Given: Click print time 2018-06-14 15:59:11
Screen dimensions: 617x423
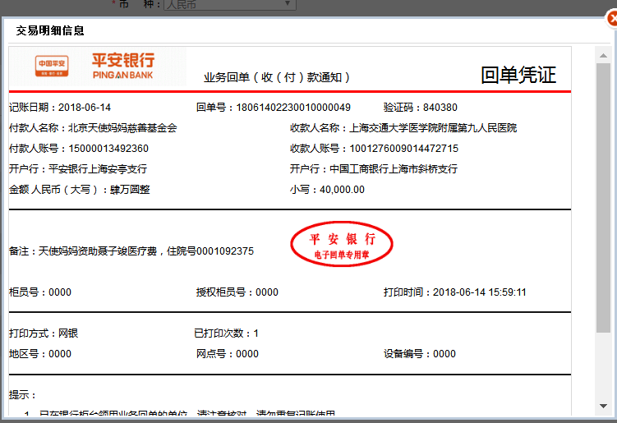Looking at the screenshot, I should 479,292.
